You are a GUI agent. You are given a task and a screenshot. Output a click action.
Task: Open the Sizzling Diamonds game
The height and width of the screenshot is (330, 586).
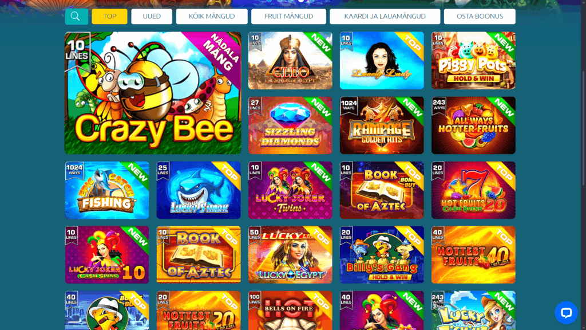pyautogui.click(x=290, y=125)
